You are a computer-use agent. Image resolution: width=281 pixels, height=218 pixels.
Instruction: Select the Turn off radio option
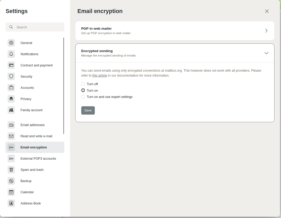pyautogui.click(x=83, y=84)
